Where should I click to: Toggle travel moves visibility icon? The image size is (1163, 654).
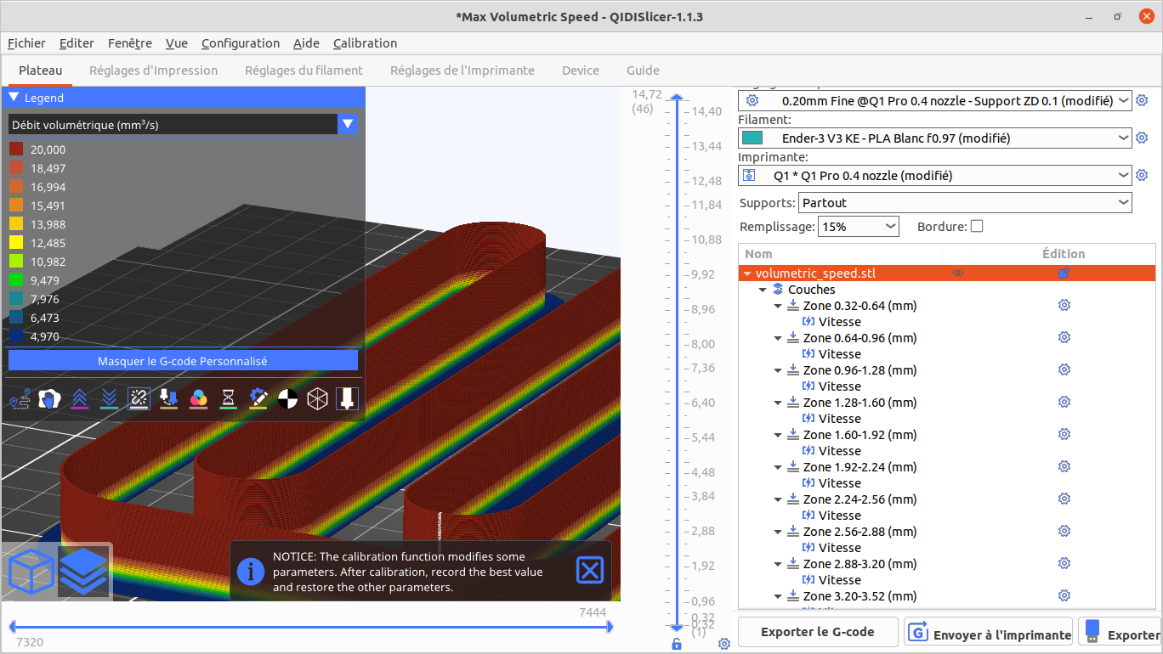point(20,398)
